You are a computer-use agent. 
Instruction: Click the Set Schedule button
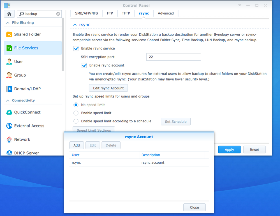[176, 122]
